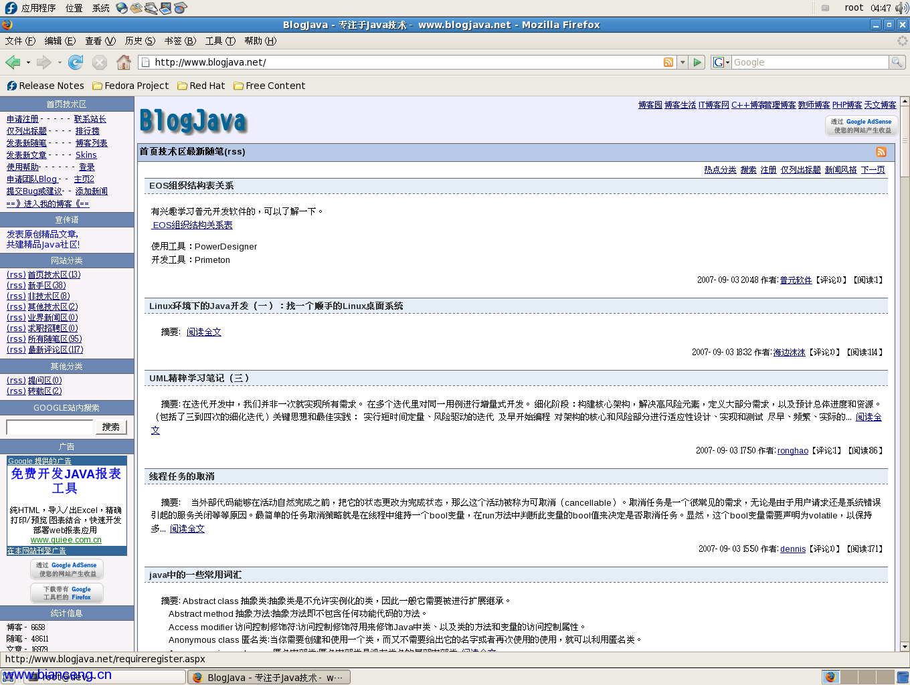The image size is (910, 685).
Task: Click the Google AdSense badge in page header
Action: [x=862, y=126]
